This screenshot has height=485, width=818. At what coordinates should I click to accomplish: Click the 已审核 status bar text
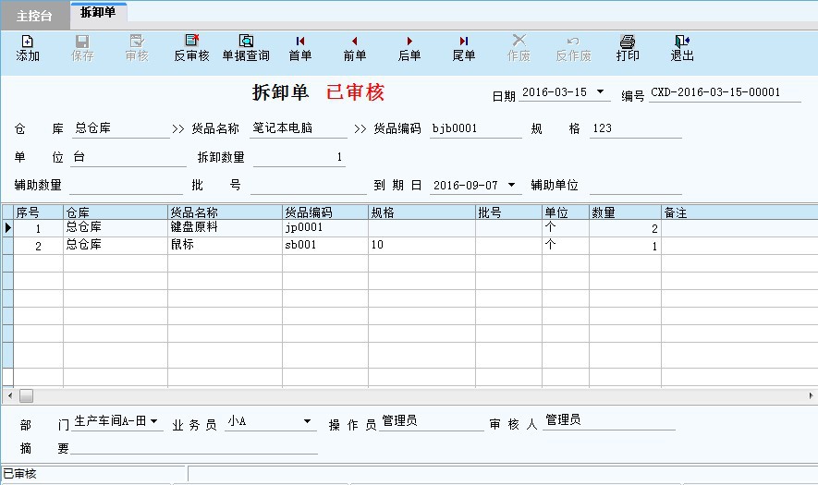(x=19, y=474)
